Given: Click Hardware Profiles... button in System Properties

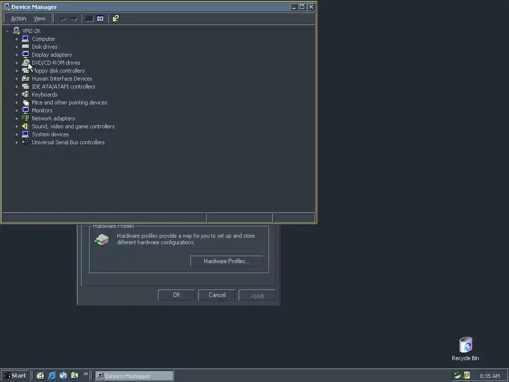Looking at the screenshot, I should 227,261.
